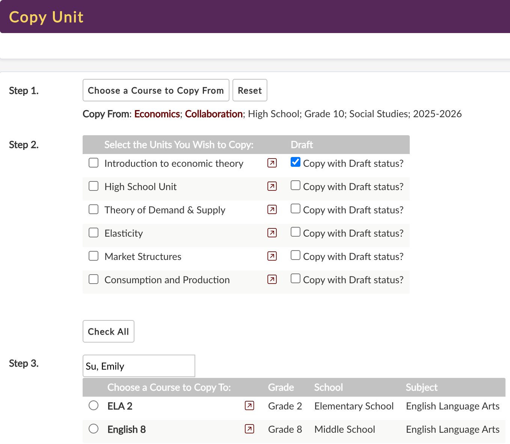Open Consumption and Production link icon
Image resolution: width=510 pixels, height=444 pixels.
click(x=272, y=279)
